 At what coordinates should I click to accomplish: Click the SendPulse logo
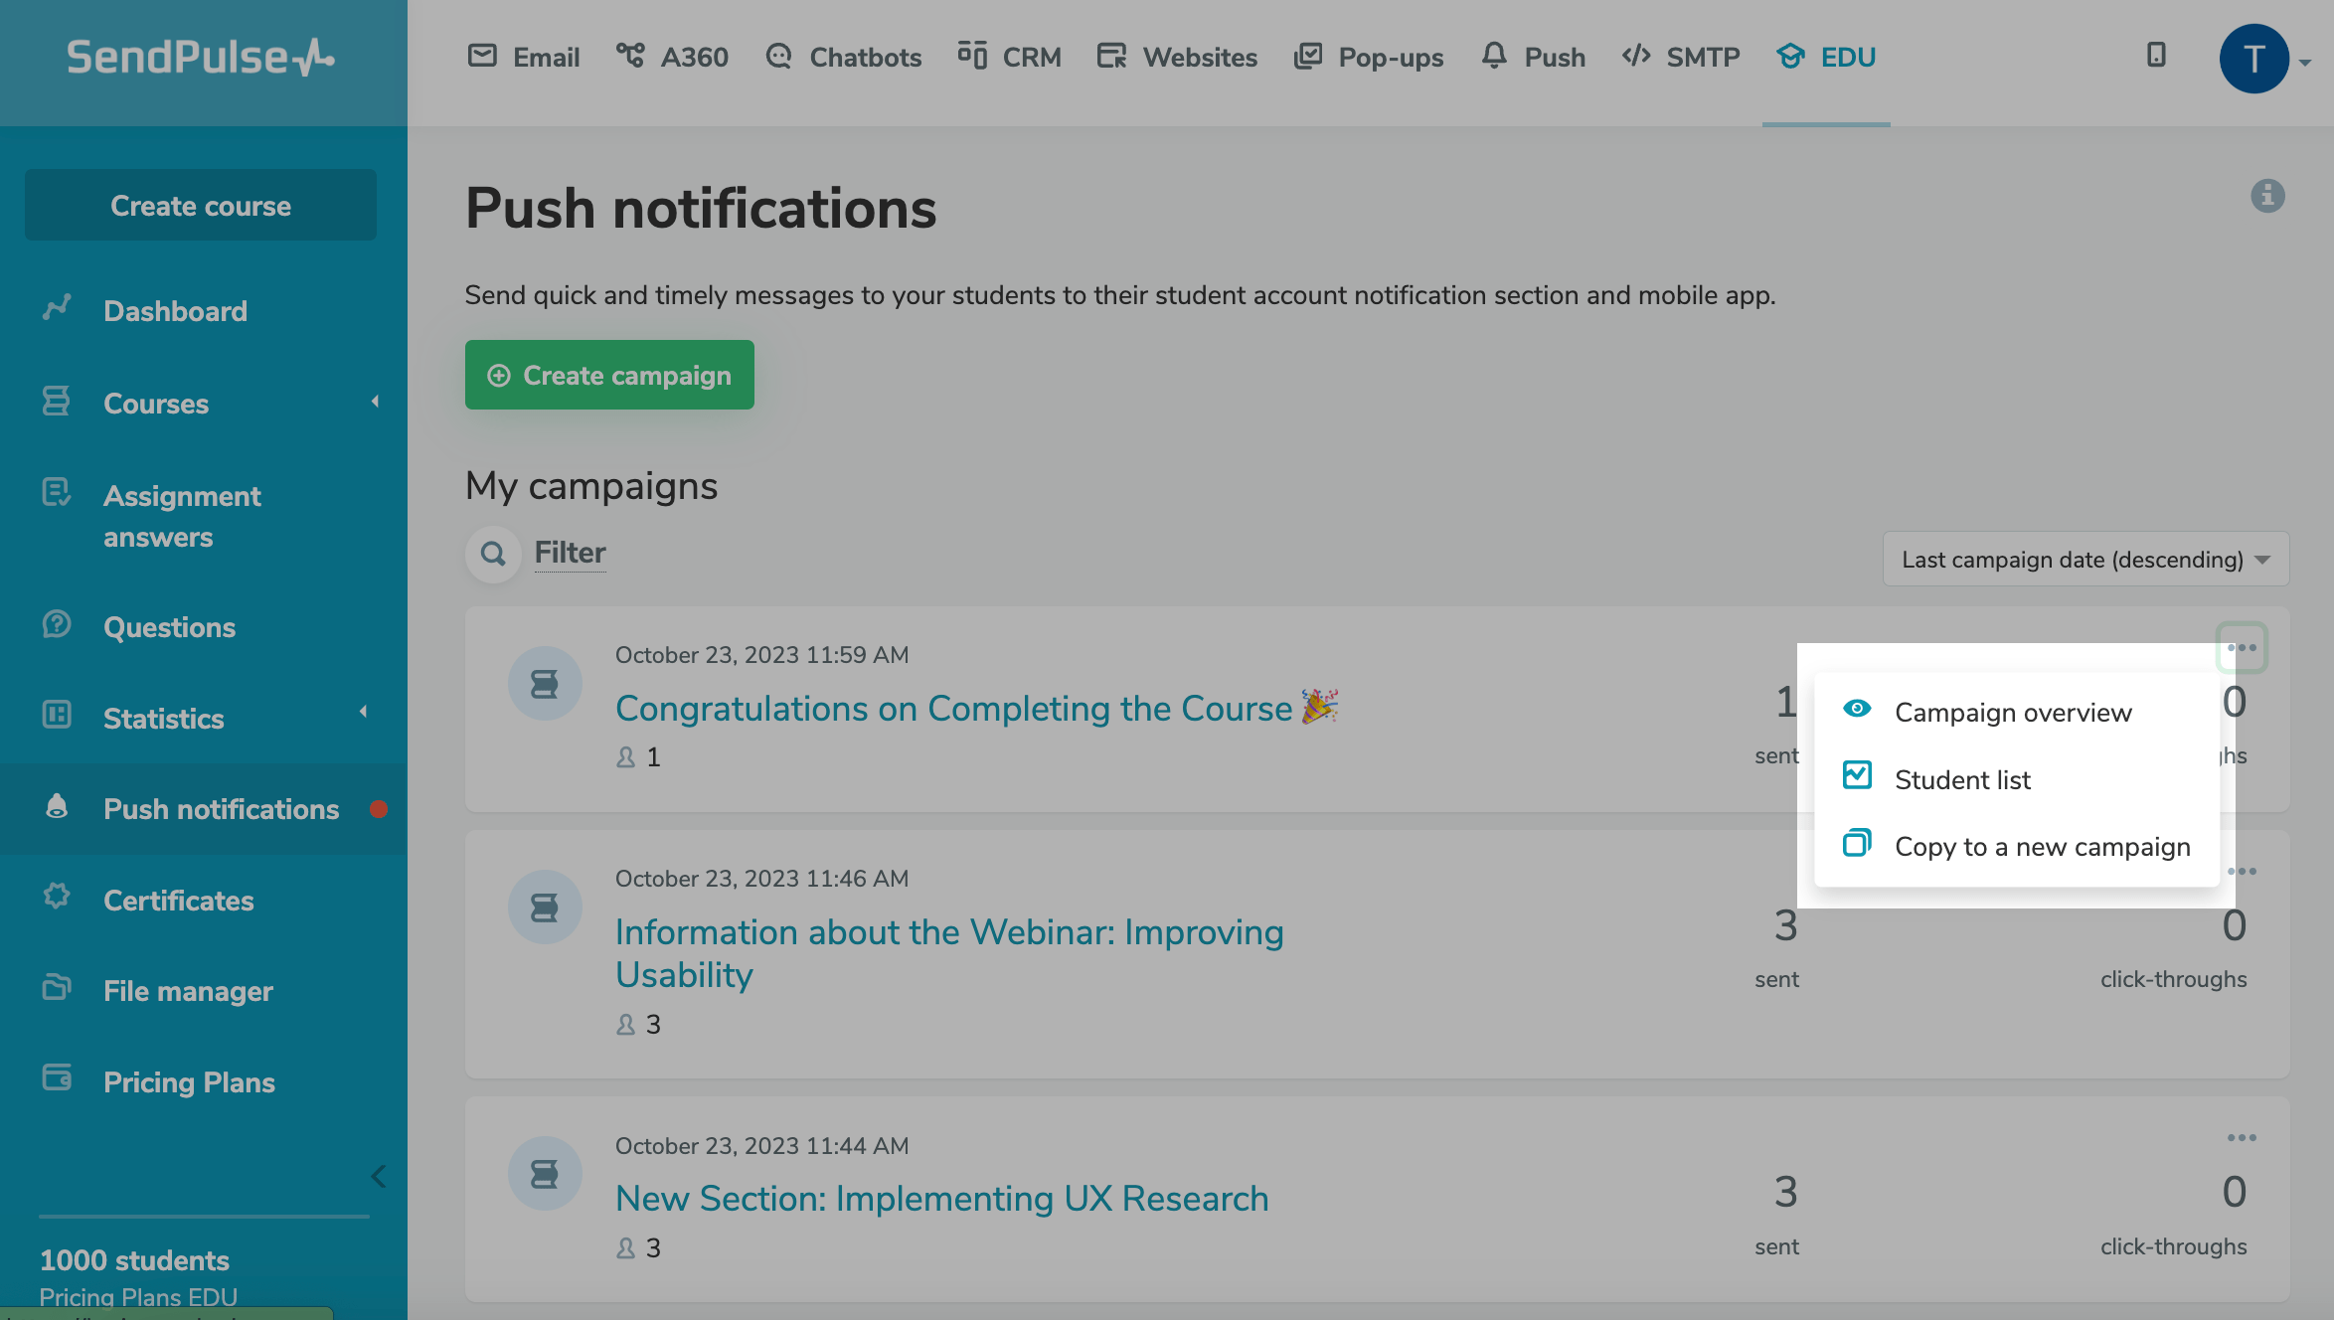[201, 58]
